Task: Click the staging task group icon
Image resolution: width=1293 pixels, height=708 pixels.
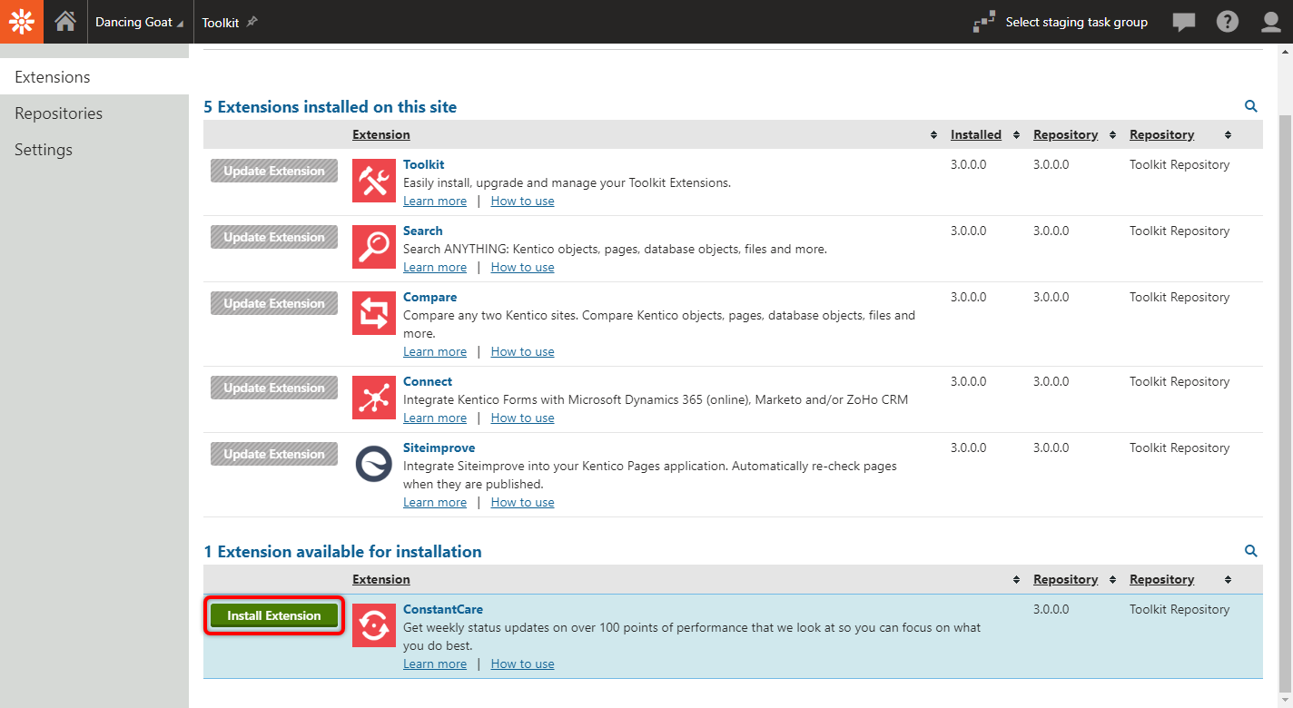Action: pyautogui.click(x=983, y=22)
